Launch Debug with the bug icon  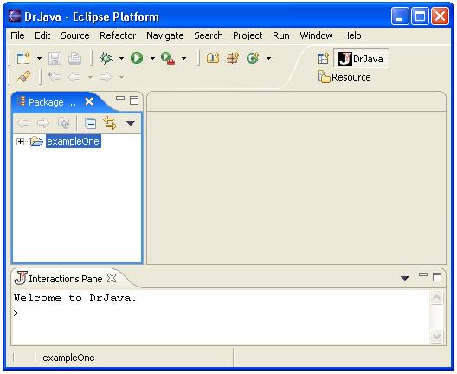pyautogui.click(x=106, y=58)
